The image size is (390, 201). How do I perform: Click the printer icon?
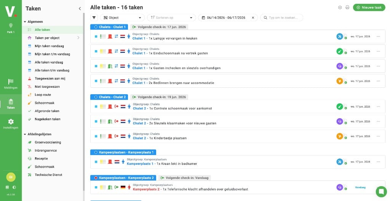click(x=347, y=8)
